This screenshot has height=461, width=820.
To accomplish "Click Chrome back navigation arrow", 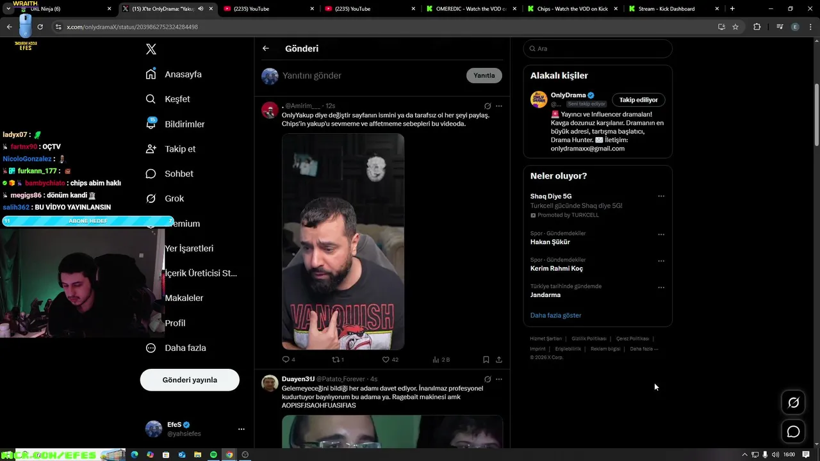I will (x=9, y=27).
